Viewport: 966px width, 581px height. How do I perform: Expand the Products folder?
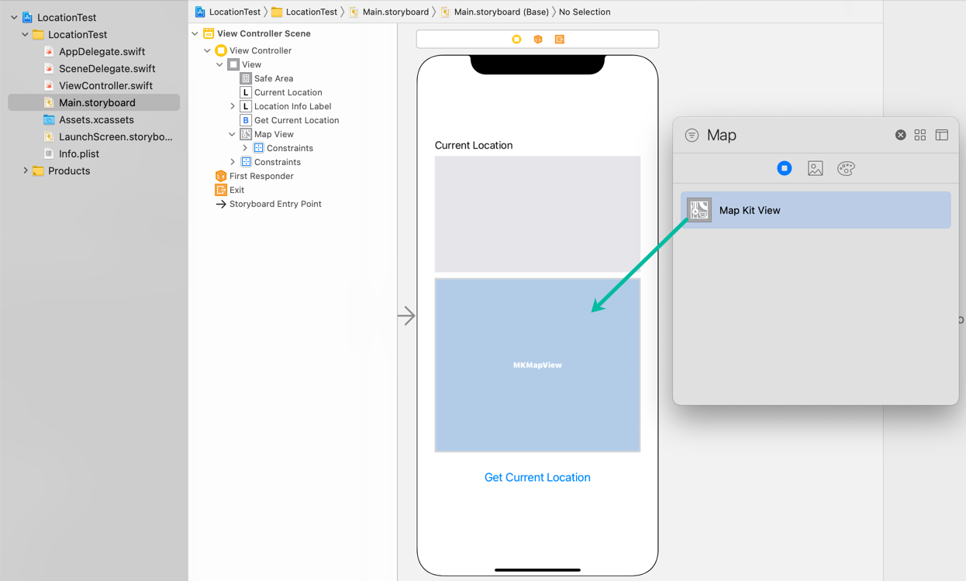pyautogui.click(x=26, y=170)
